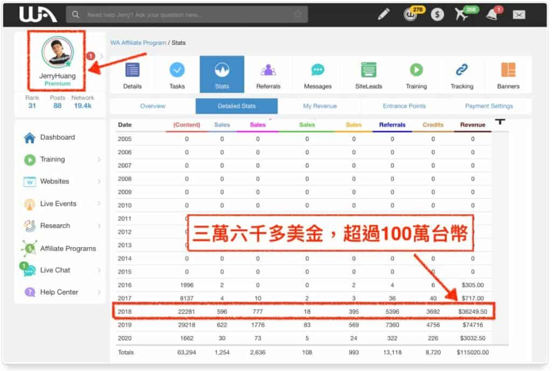Open the Messages chat bubble icon
The width and height of the screenshot is (552, 371).
point(318,69)
